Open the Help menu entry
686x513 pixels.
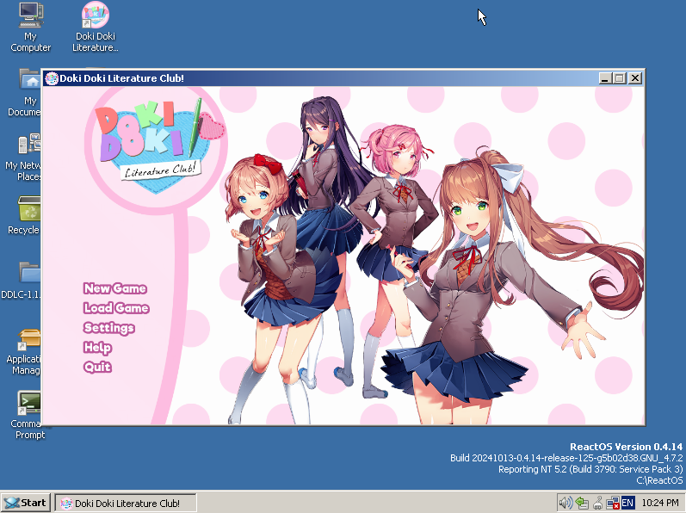coord(97,348)
